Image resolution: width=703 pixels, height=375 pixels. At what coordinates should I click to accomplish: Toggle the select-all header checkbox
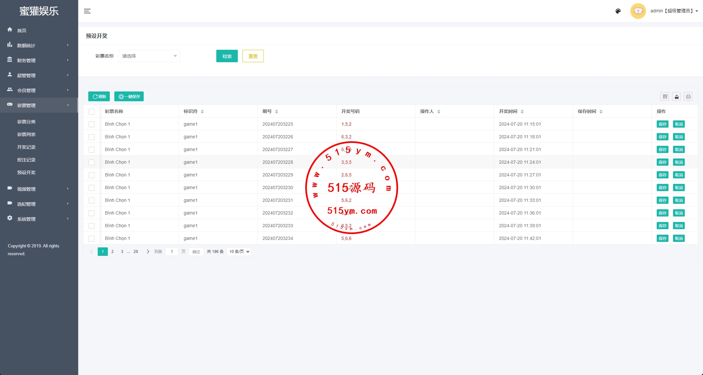tap(92, 112)
